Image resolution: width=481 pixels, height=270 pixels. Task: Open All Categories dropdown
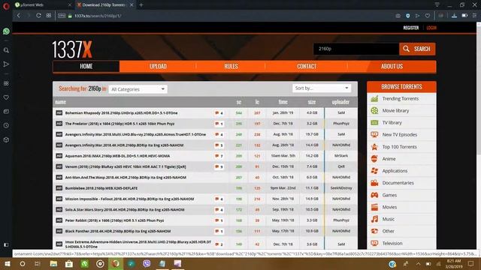click(138, 89)
